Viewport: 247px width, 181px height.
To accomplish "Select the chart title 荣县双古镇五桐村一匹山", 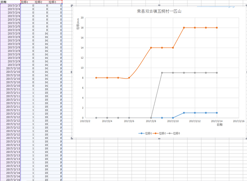I will [159, 11].
